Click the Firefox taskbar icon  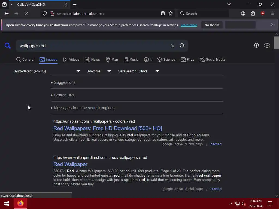tap(20, 204)
